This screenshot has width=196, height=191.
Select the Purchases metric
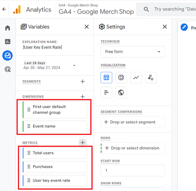pyautogui.click(x=55, y=167)
